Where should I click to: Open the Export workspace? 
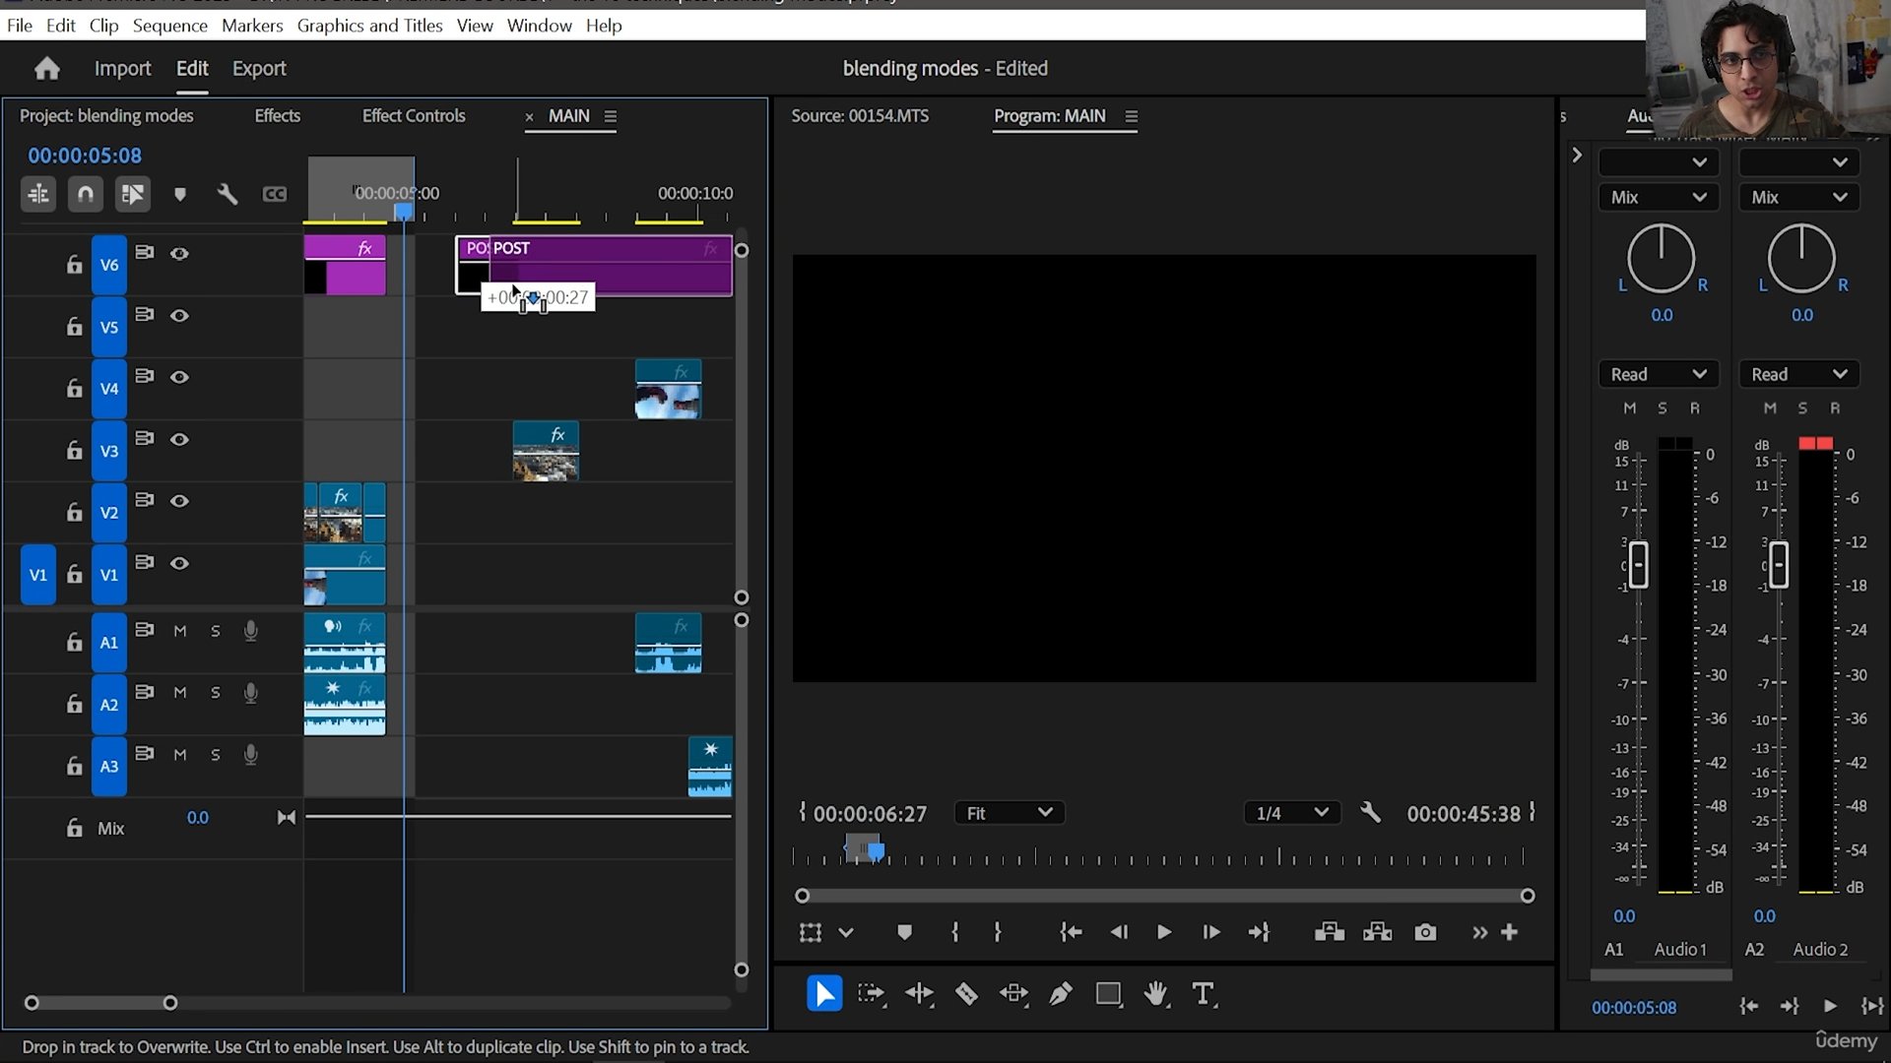[258, 69]
